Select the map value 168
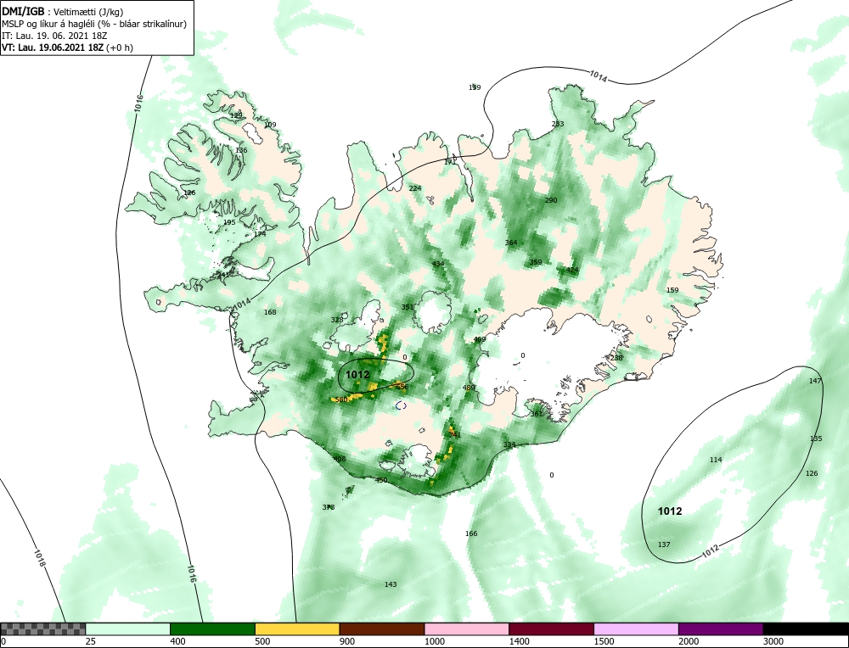Image resolution: width=849 pixels, height=648 pixels. 270,312
